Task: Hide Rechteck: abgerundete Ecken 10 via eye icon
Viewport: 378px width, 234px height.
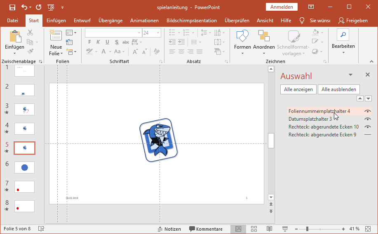Action: pos(367,127)
